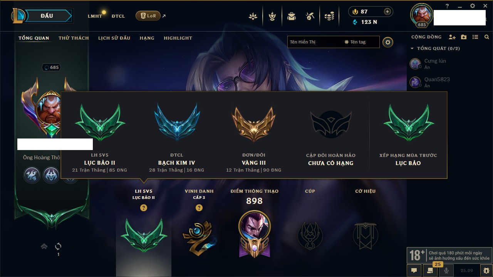Click the ĐẤU play button
The image size is (493, 277).
(x=47, y=16)
